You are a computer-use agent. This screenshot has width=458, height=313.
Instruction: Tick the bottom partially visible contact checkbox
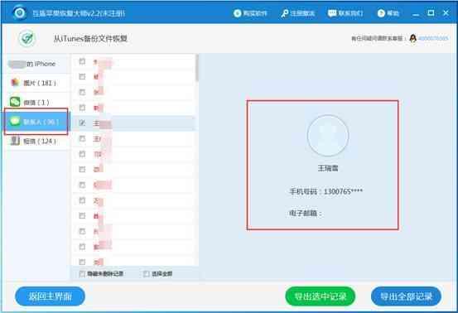coord(82,262)
